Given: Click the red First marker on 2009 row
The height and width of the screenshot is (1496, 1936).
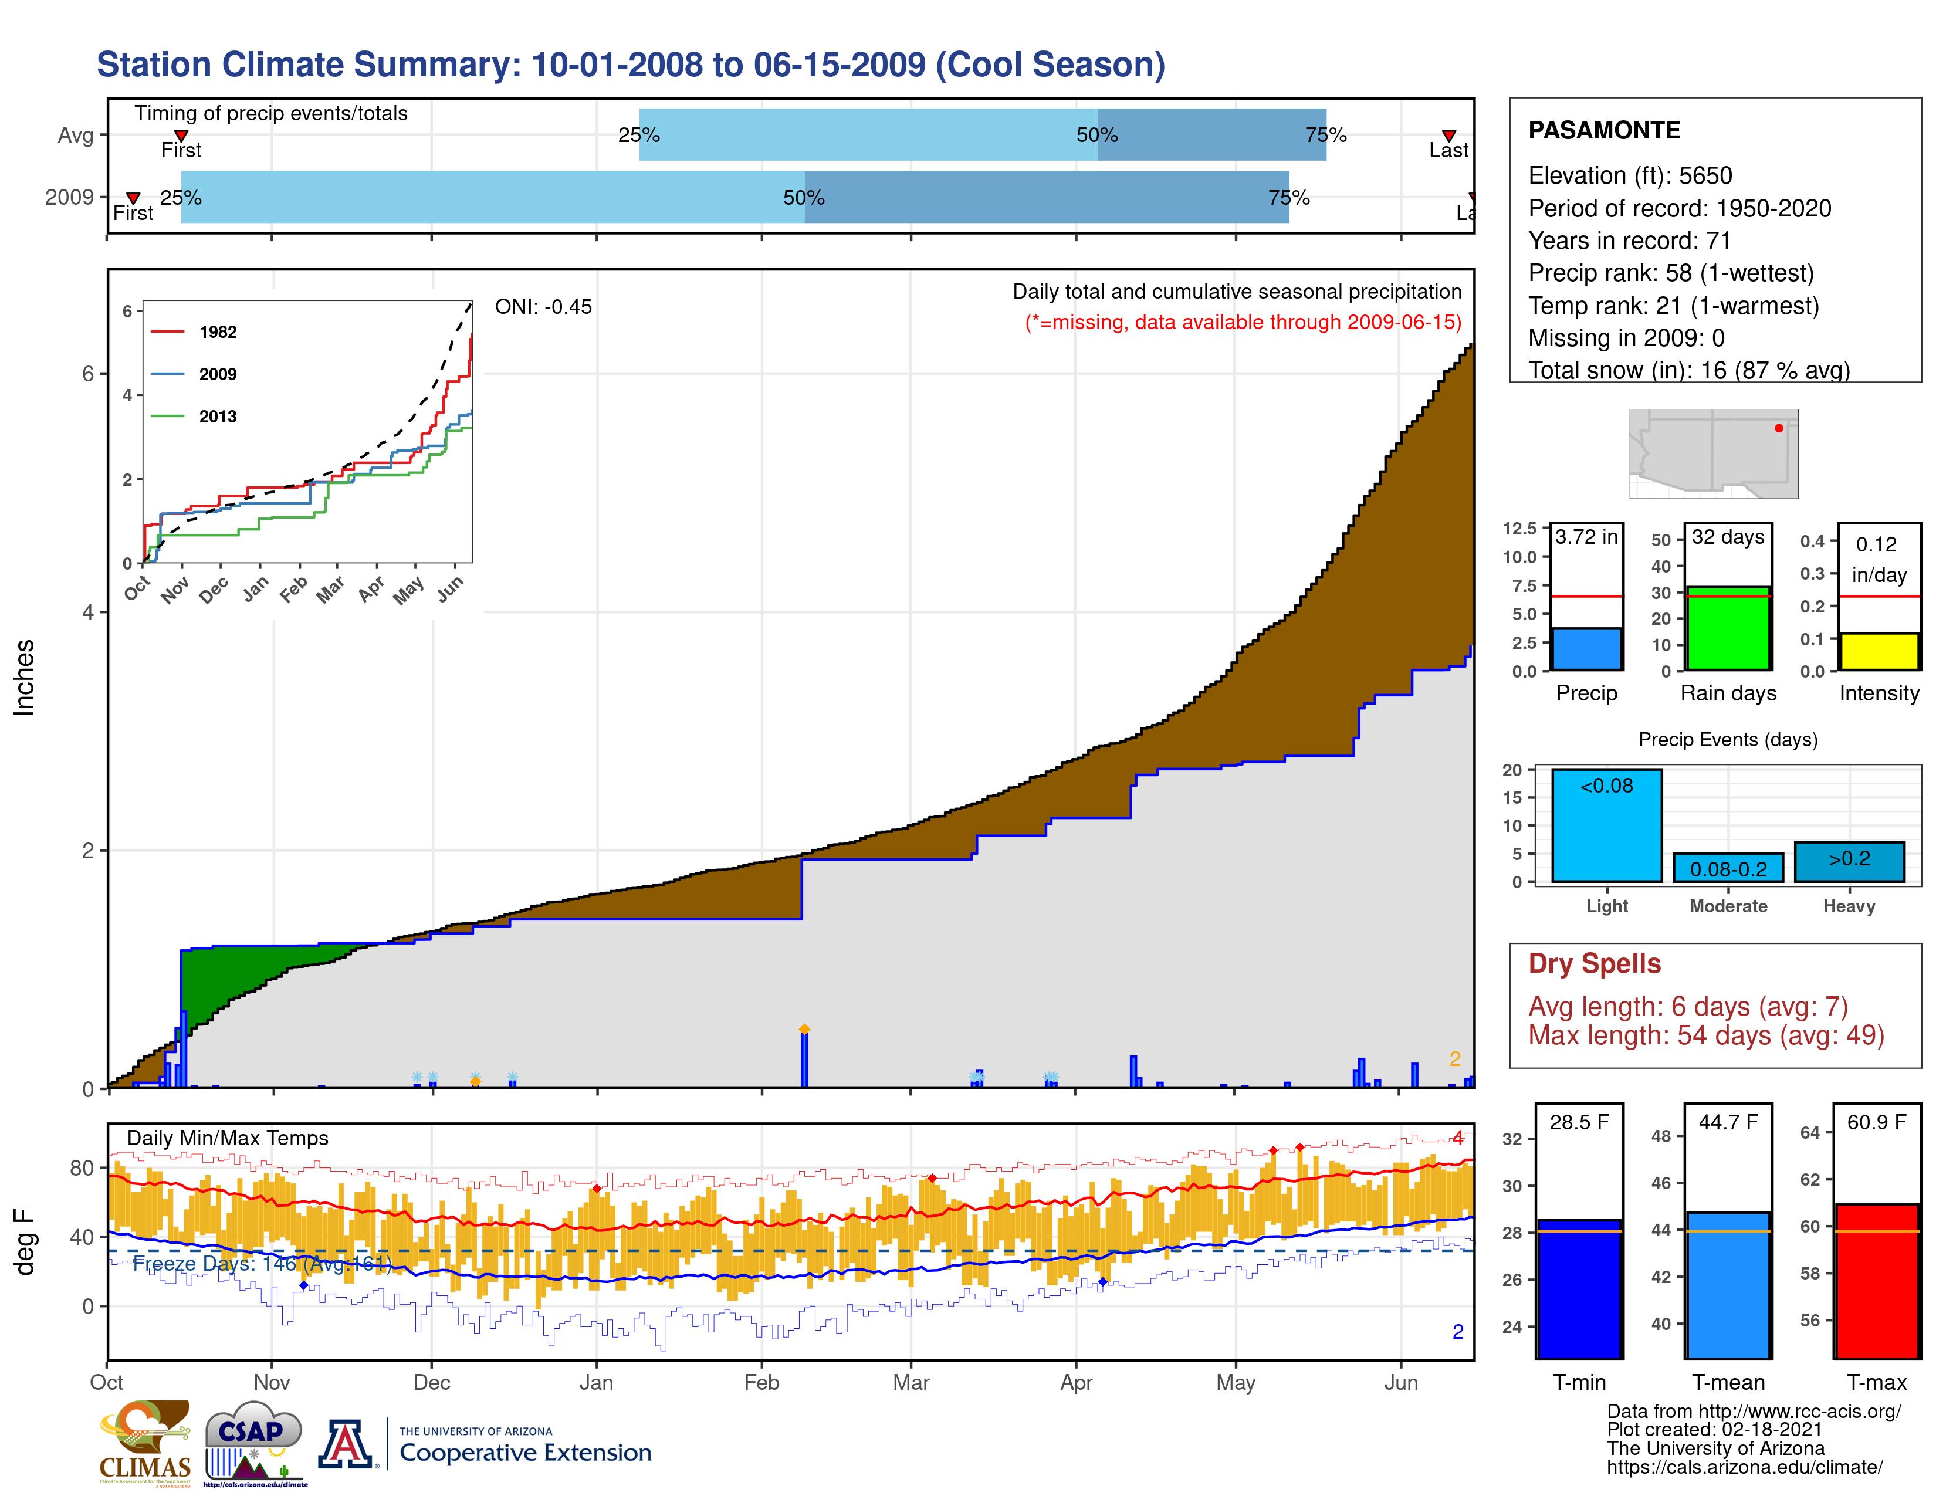Looking at the screenshot, I should pos(133,198).
